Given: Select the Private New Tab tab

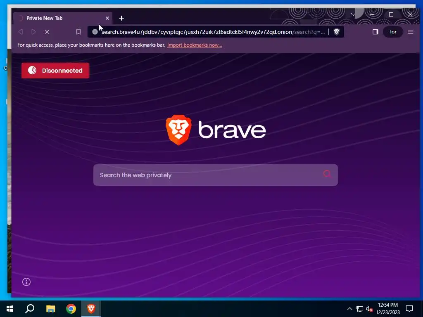Looking at the screenshot, I should pos(63,18).
